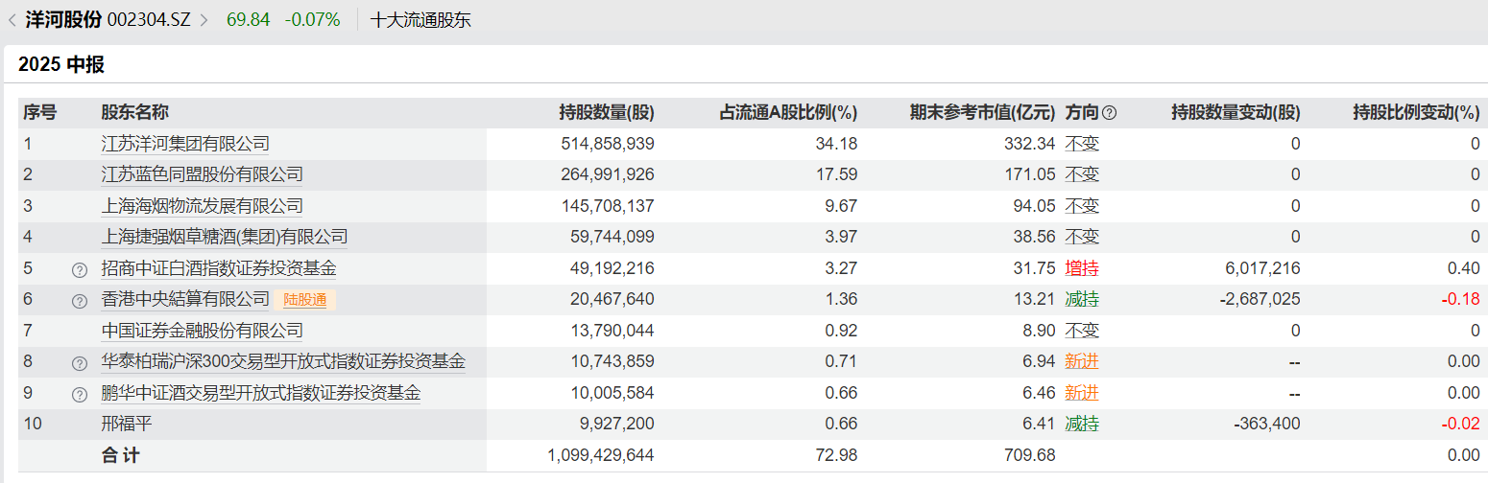Open 上海捷强烟草糖酒(集团)有限公司 link

pyautogui.click(x=225, y=237)
